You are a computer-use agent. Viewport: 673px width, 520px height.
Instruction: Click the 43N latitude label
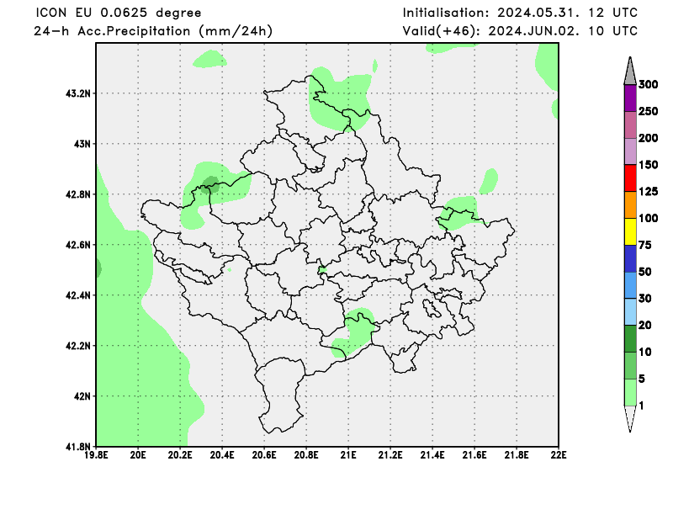[82, 144]
